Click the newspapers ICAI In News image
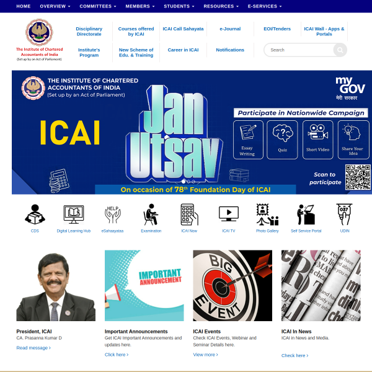 [321, 285]
